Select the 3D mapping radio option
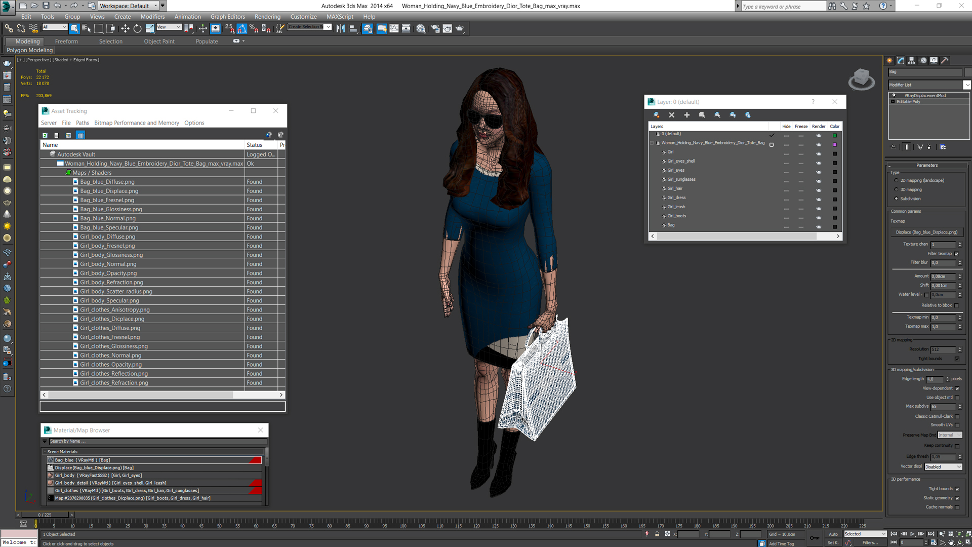 click(x=896, y=189)
